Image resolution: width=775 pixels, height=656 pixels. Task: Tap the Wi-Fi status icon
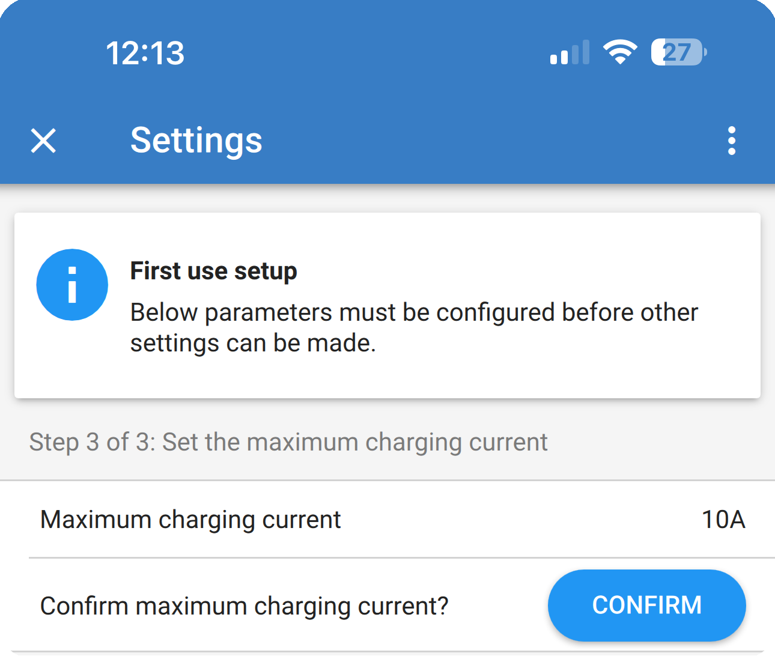point(620,52)
